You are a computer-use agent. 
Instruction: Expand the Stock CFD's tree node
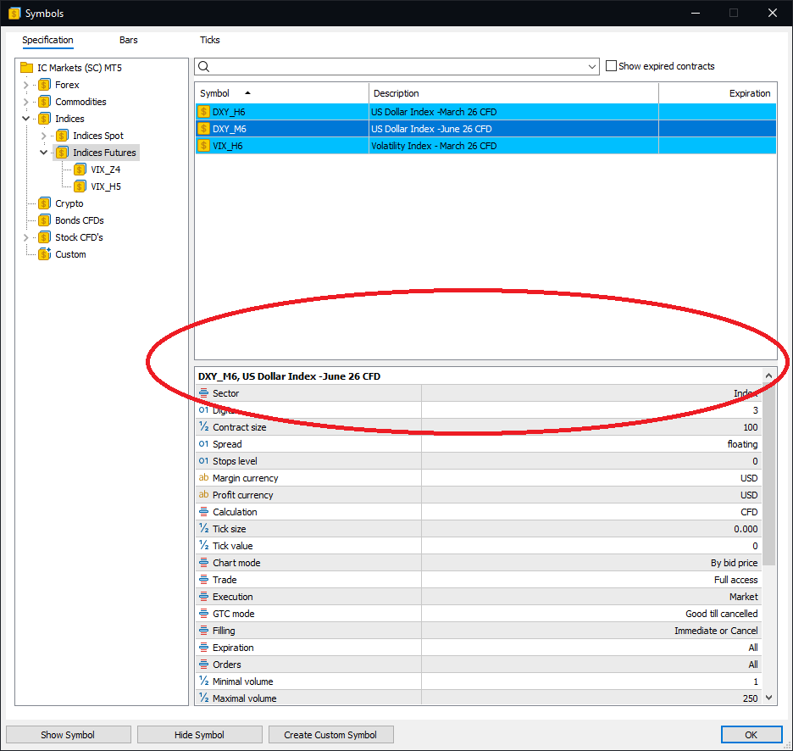click(25, 237)
